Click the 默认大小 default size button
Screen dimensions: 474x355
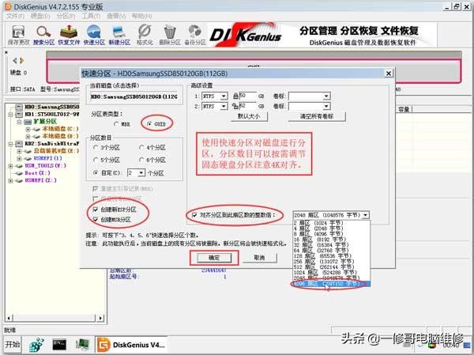pos(249,116)
